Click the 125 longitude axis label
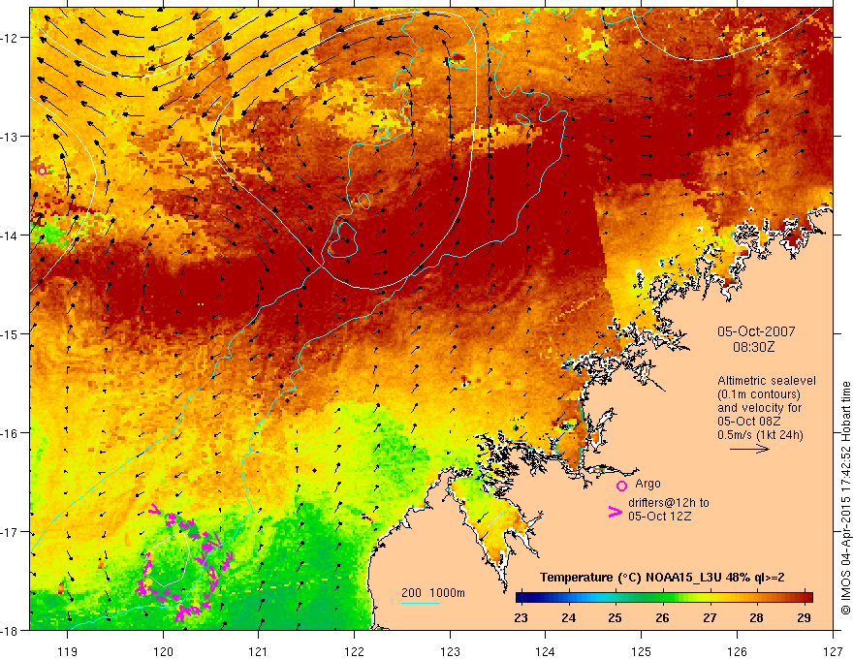Image resolution: width=853 pixels, height=659 pixels. tap(642, 651)
